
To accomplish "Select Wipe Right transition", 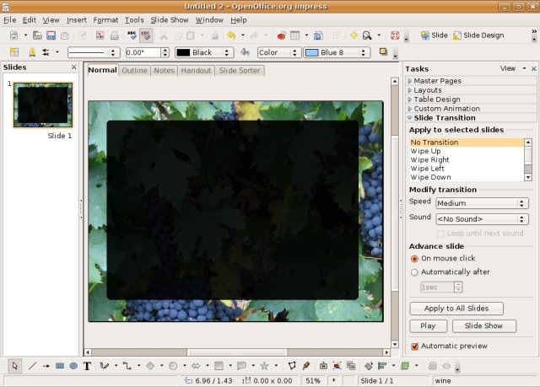I will (429, 160).
